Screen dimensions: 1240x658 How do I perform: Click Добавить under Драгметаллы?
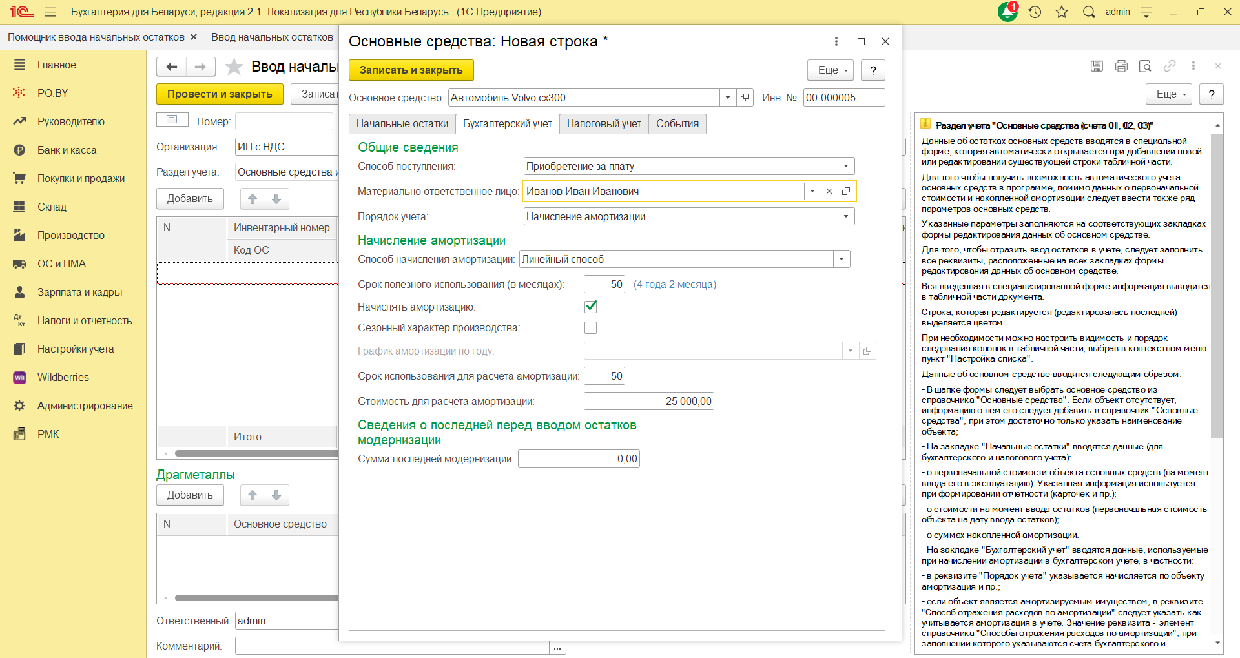(190, 495)
